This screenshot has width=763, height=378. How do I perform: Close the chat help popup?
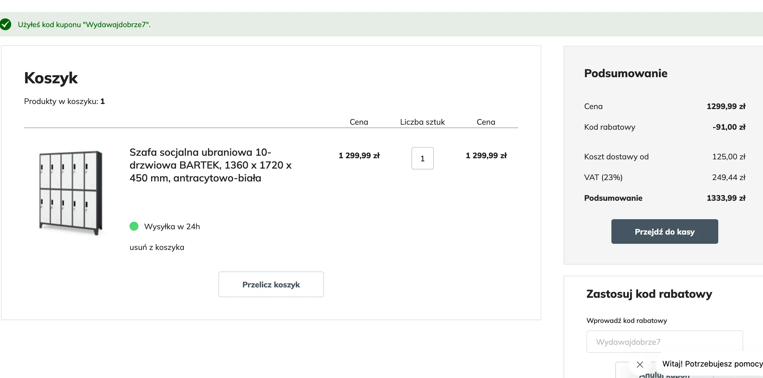[x=640, y=364]
